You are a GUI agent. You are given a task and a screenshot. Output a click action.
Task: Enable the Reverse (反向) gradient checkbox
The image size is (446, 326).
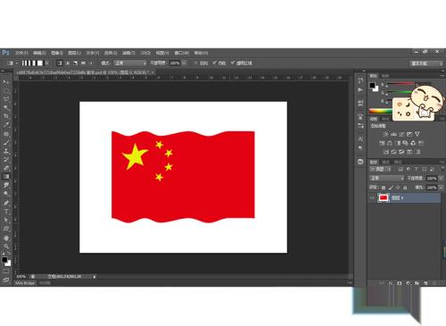point(196,63)
